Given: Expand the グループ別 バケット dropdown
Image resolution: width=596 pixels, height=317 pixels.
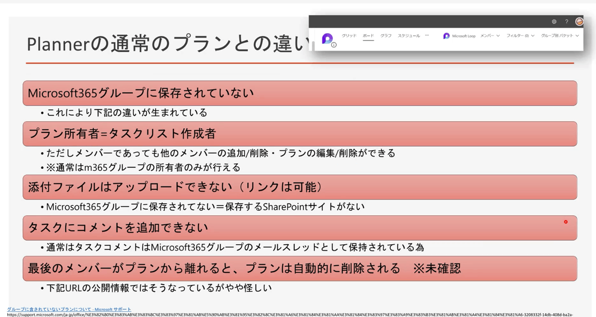Looking at the screenshot, I should pyautogui.click(x=560, y=36).
